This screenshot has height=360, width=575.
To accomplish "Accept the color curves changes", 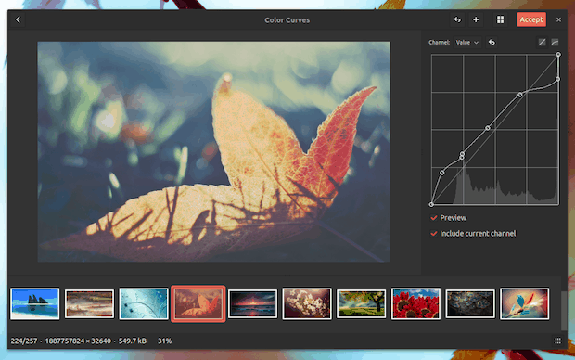I will click(x=531, y=19).
